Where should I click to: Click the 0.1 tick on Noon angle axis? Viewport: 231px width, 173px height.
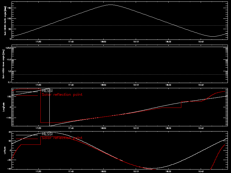click(9, 82)
